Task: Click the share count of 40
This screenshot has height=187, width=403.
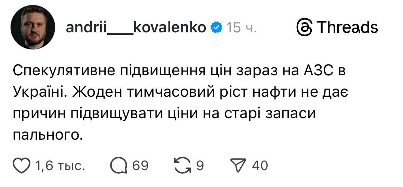Action: tap(260, 166)
